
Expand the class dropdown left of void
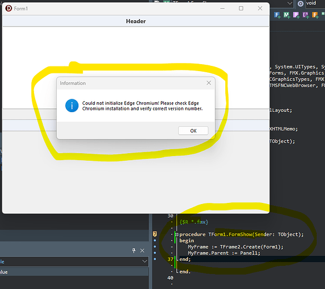pos(290,3)
